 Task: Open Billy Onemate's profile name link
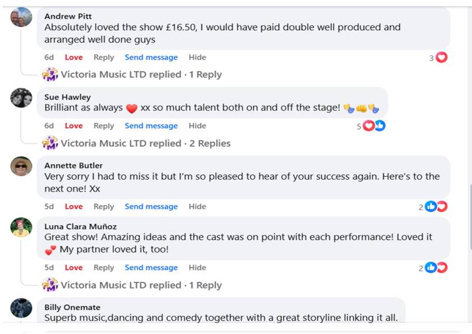point(72,307)
